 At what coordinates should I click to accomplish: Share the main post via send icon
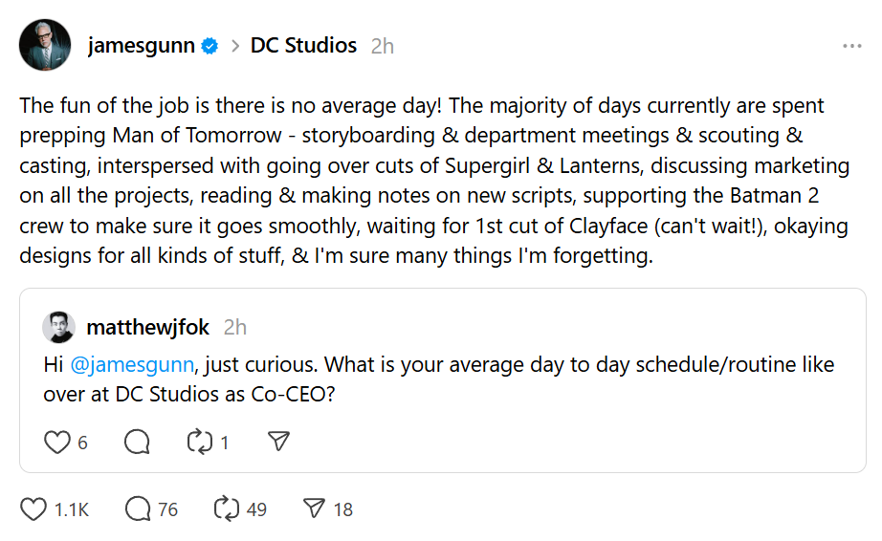314,509
